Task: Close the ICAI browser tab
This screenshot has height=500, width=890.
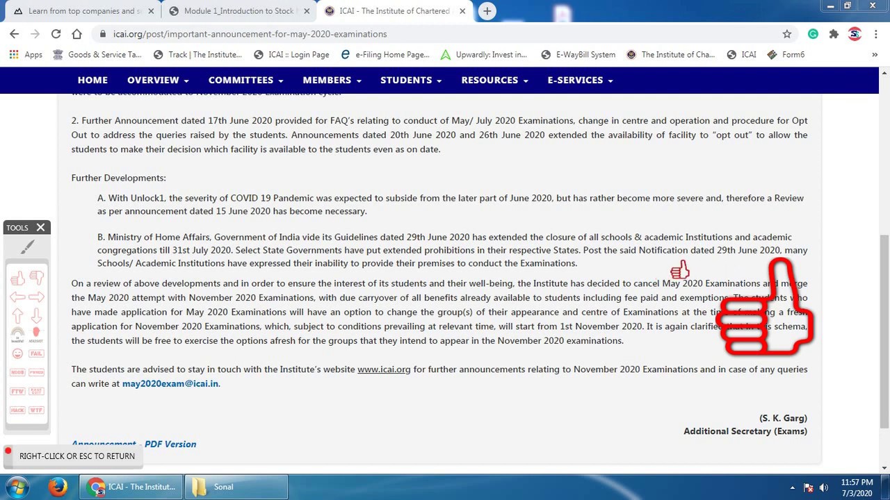Action: coord(462,11)
